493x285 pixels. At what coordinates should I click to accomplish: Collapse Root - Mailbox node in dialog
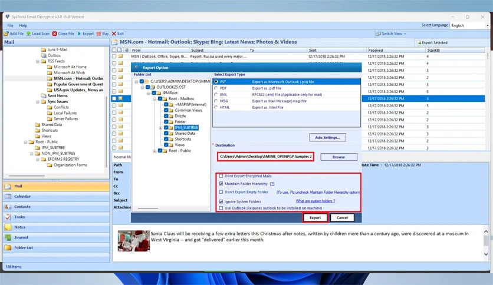155,99
